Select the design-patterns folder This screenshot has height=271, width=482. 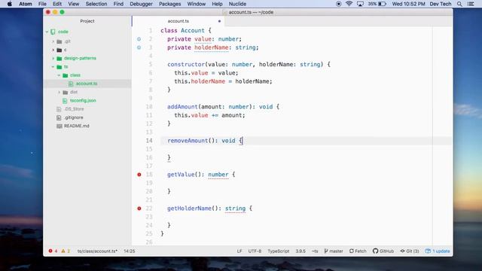coord(80,59)
